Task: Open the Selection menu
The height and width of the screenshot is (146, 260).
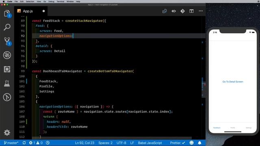Action: 30,1
